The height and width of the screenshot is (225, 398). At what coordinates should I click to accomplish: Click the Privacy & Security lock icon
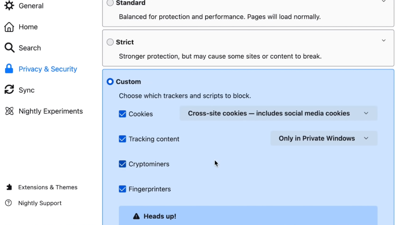click(x=9, y=69)
